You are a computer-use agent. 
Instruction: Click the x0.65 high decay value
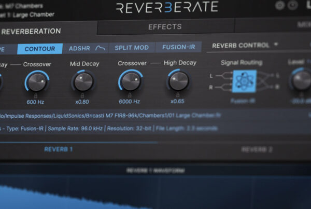tap(177, 101)
